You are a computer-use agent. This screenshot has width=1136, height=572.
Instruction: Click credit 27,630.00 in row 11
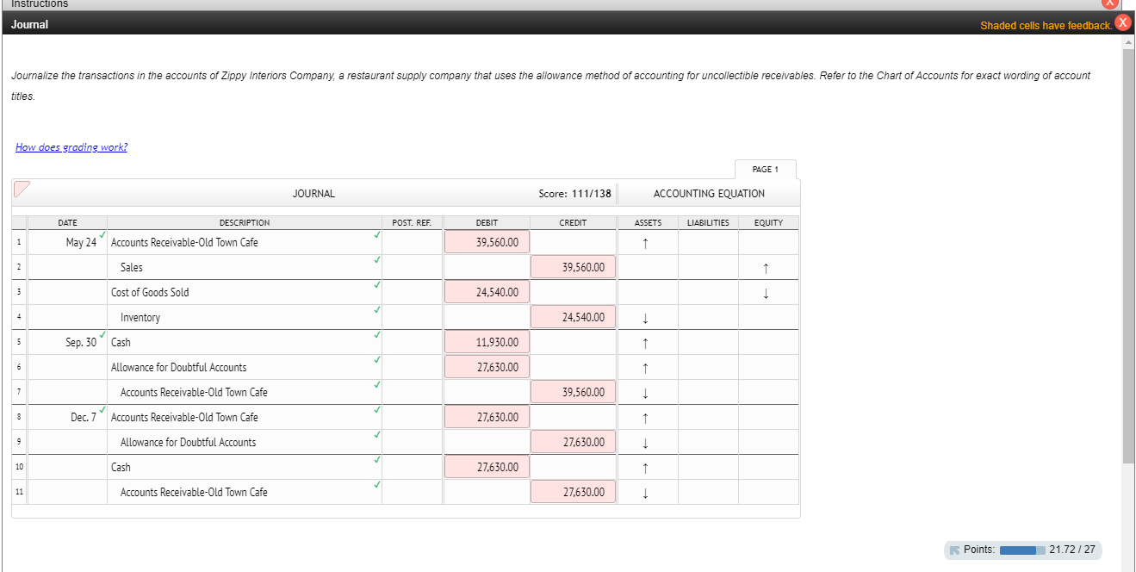pyautogui.click(x=573, y=492)
